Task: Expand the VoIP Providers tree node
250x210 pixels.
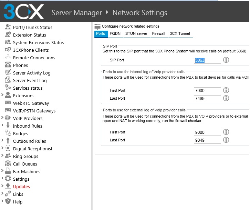Action: (x=2, y=118)
